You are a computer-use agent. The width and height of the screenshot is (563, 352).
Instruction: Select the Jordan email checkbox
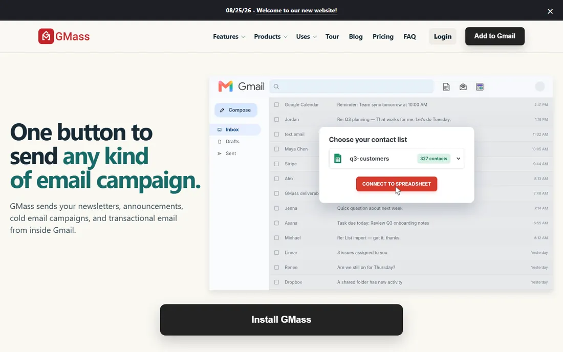click(x=276, y=120)
